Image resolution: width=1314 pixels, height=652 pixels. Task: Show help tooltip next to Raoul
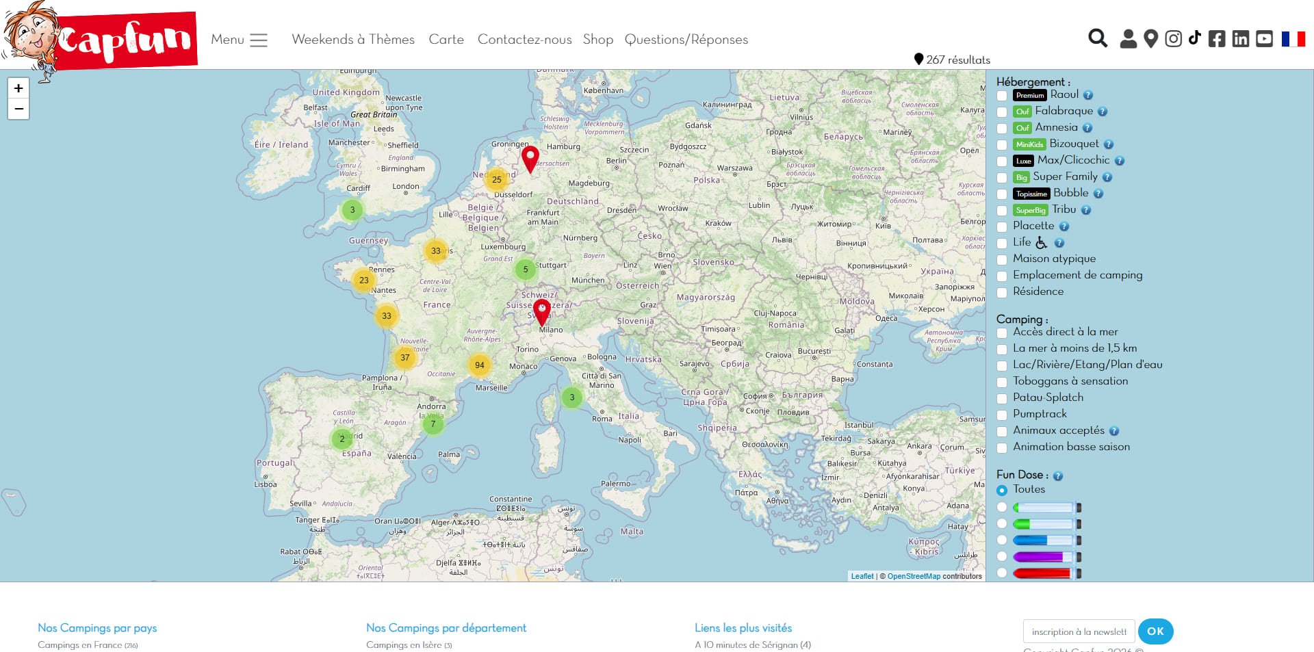[x=1088, y=95]
